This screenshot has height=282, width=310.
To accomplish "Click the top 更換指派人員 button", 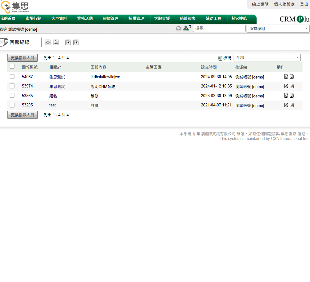I will pyautogui.click(x=22, y=58).
